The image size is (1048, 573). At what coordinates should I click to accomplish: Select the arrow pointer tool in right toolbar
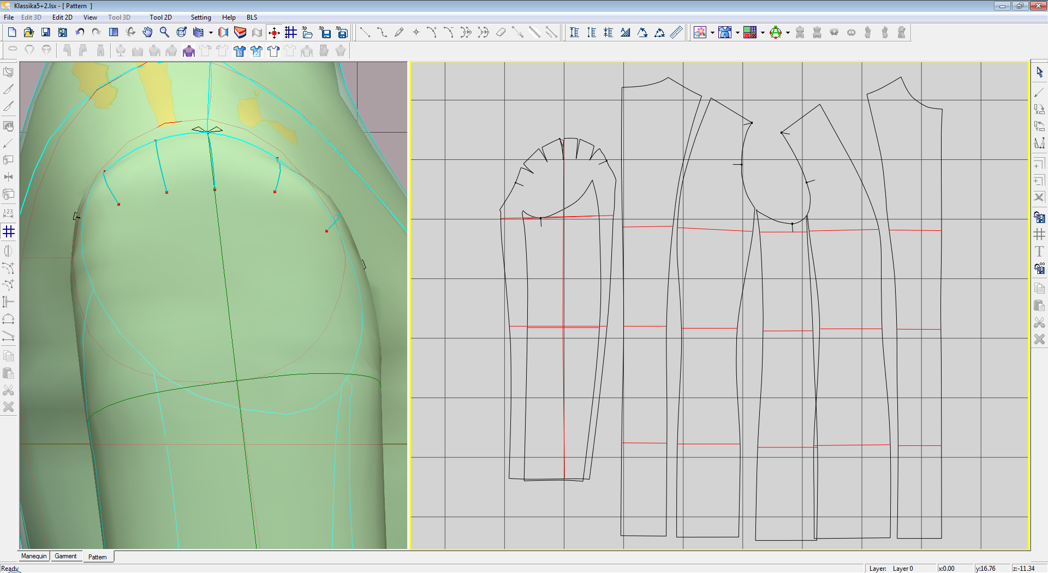click(x=1039, y=72)
